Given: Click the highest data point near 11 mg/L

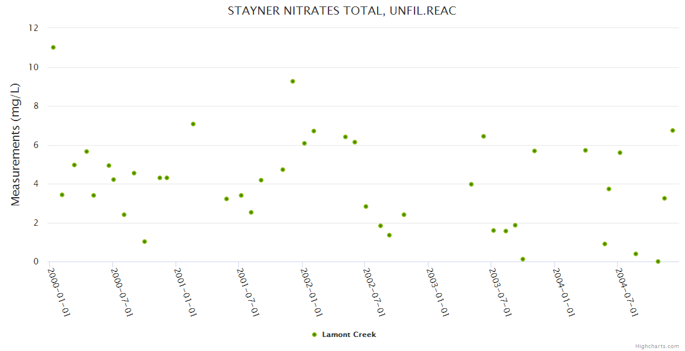Looking at the screenshot, I should click(x=53, y=47).
